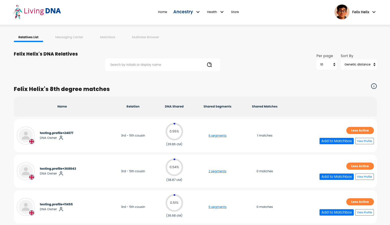Click the Living DNA logo

[37, 12]
